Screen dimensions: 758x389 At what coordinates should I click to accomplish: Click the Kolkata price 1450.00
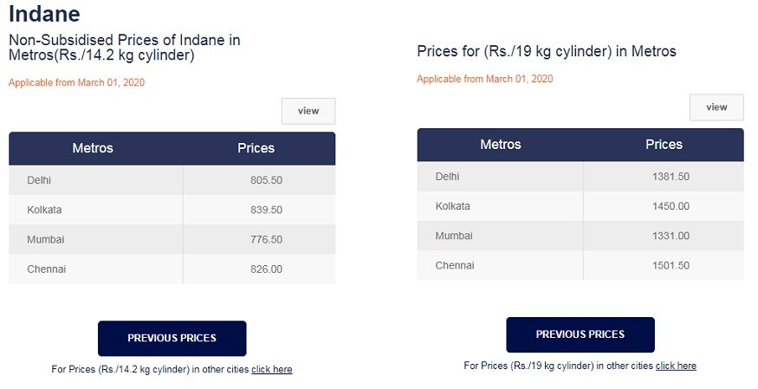671,206
